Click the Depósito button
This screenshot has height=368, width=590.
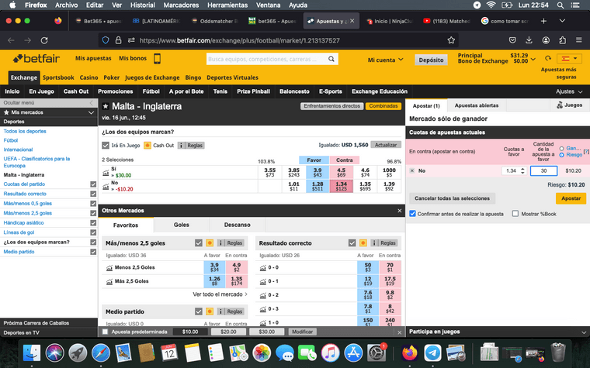pyautogui.click(x=431, y=60)
